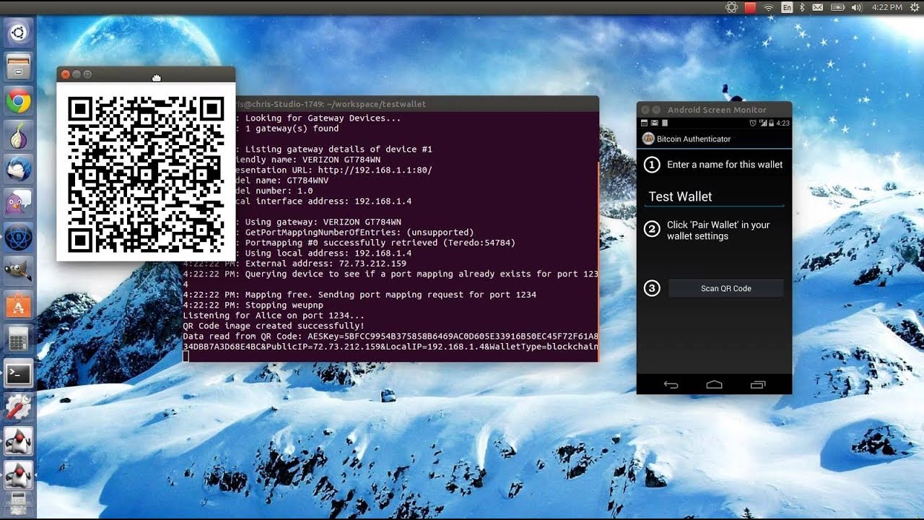Open the Files manager in the dock
The image size is (924, 520).
click(18, 68)
